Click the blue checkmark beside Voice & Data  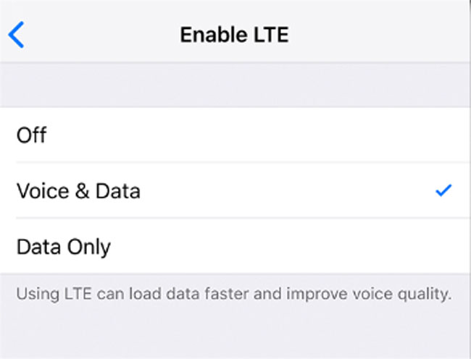click(443, 190)
